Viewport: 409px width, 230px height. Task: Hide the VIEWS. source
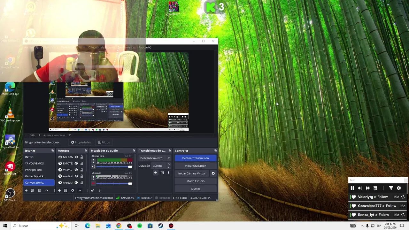(76, 170)
